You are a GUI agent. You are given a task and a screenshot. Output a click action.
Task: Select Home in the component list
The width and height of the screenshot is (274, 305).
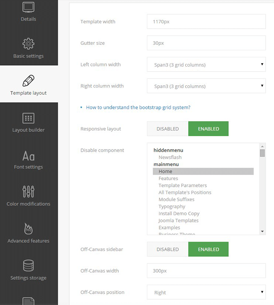165,171
